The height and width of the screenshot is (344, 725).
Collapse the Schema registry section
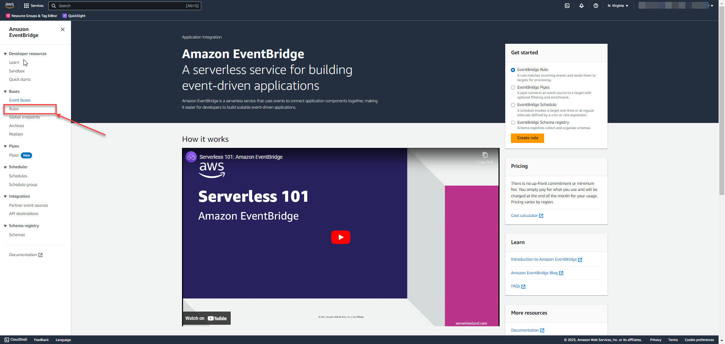(x=5, y=226)
